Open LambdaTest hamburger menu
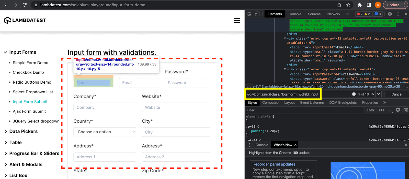Image resolution: width=409 pixels, height=179 pixels. [237, 20]
